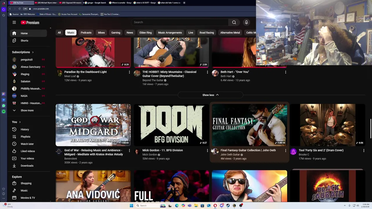This screenshot has width=372, height=209.
Task: Open more options for THE HOBBIT Misty Mountains video
Action: tap(208, 72)
